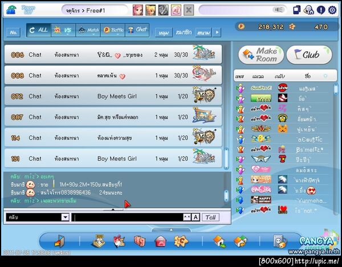Click the grey X slot in top bar
Screen dimensions: 342x267
pos(189,10)
